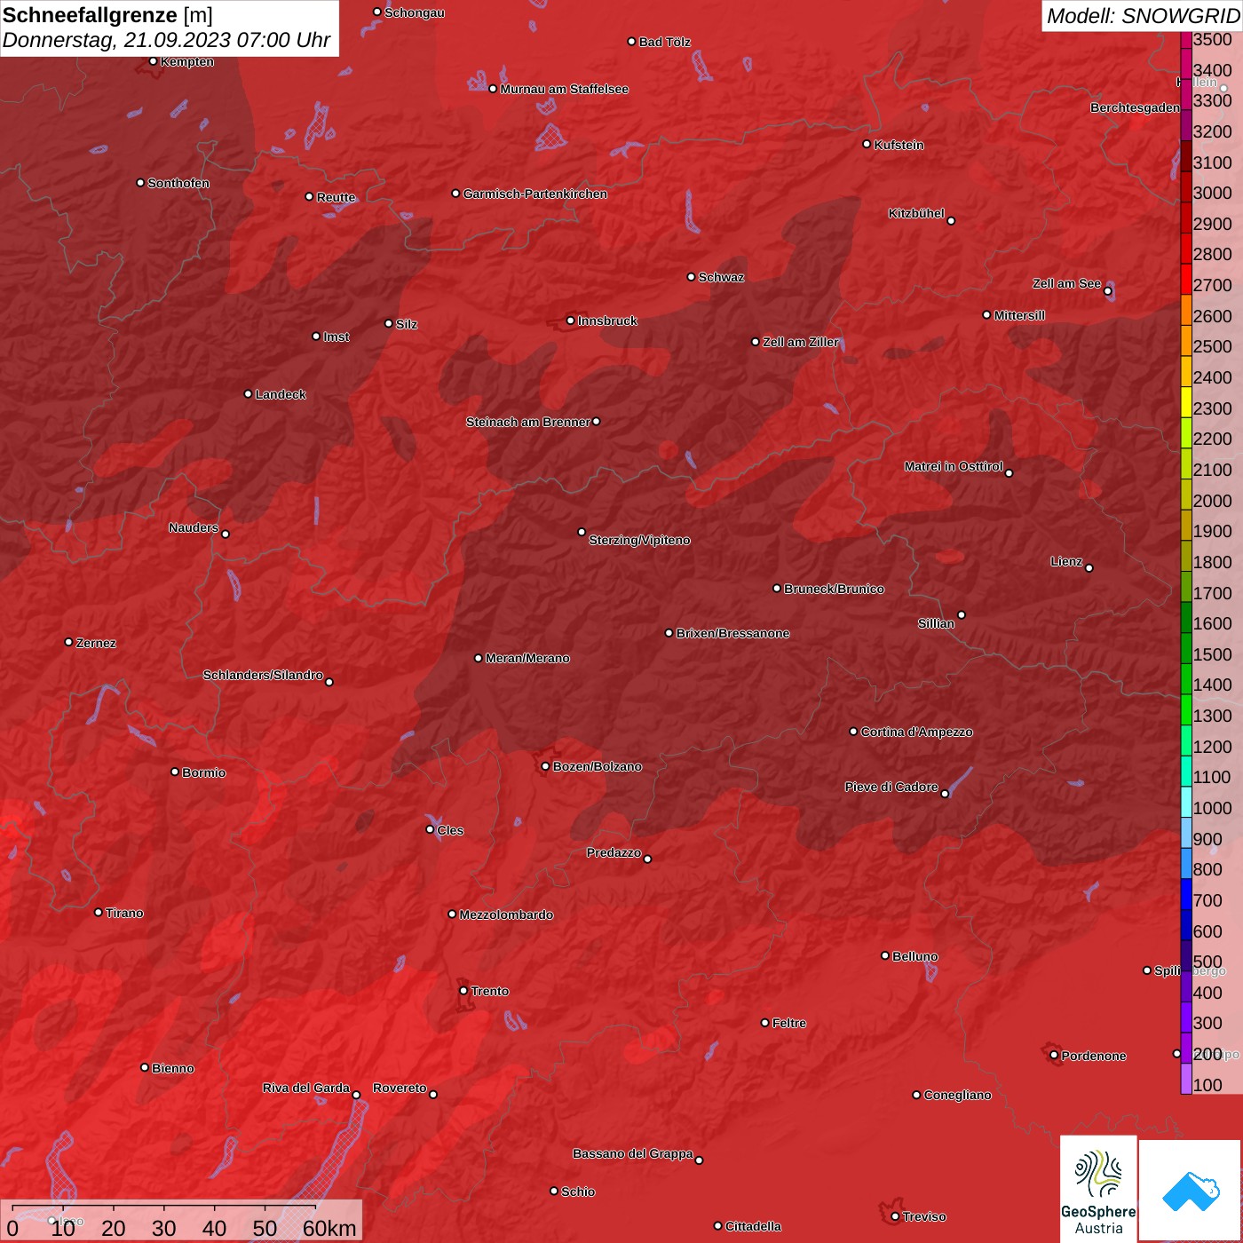Click the Murnau am Staffelsee label
Image resolution: width=1243 pixels, height=1243 pixels.
click(565, 89)
